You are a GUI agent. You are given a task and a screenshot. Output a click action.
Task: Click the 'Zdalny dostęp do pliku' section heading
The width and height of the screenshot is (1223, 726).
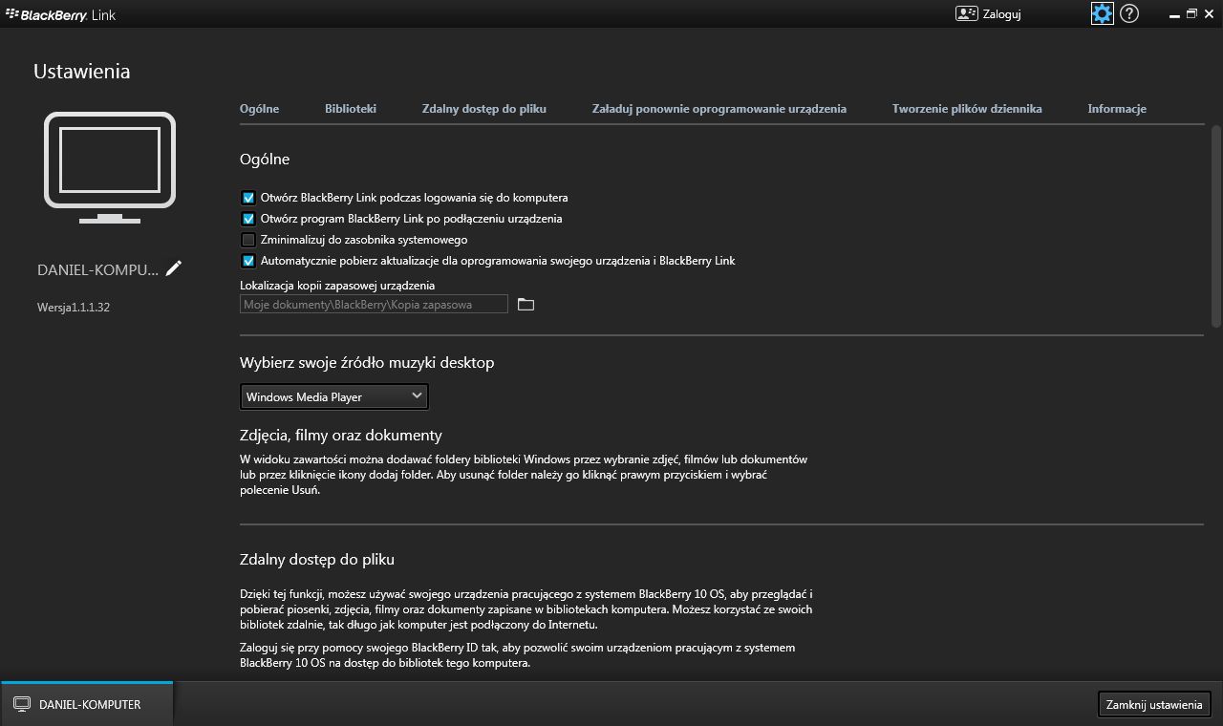point(317,560)
